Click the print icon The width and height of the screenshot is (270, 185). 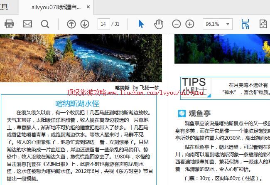(9, 24)
